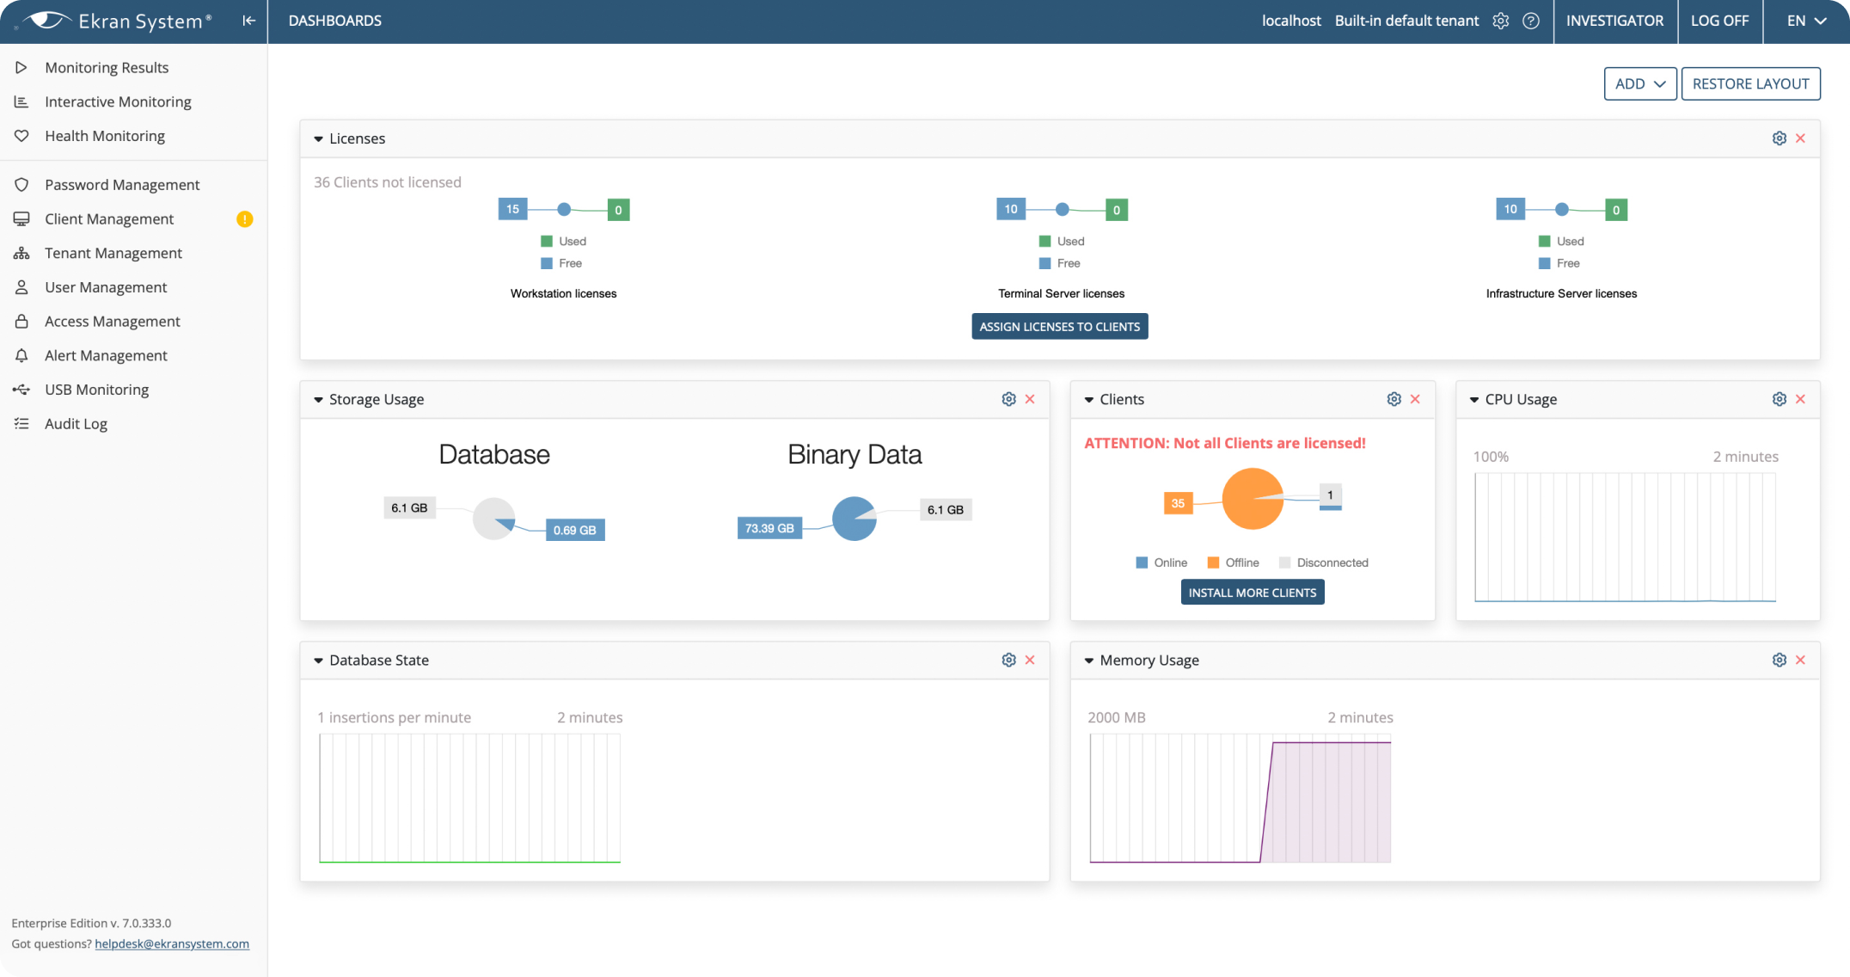
Task: Open the EN language dropdown
Action: [1806, 21]
